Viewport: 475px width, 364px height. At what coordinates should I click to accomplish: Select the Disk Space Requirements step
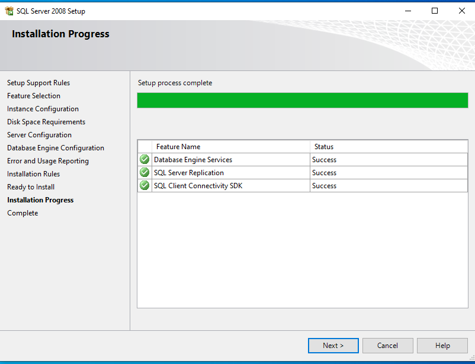pyautogui.click(x=46, y=122)
